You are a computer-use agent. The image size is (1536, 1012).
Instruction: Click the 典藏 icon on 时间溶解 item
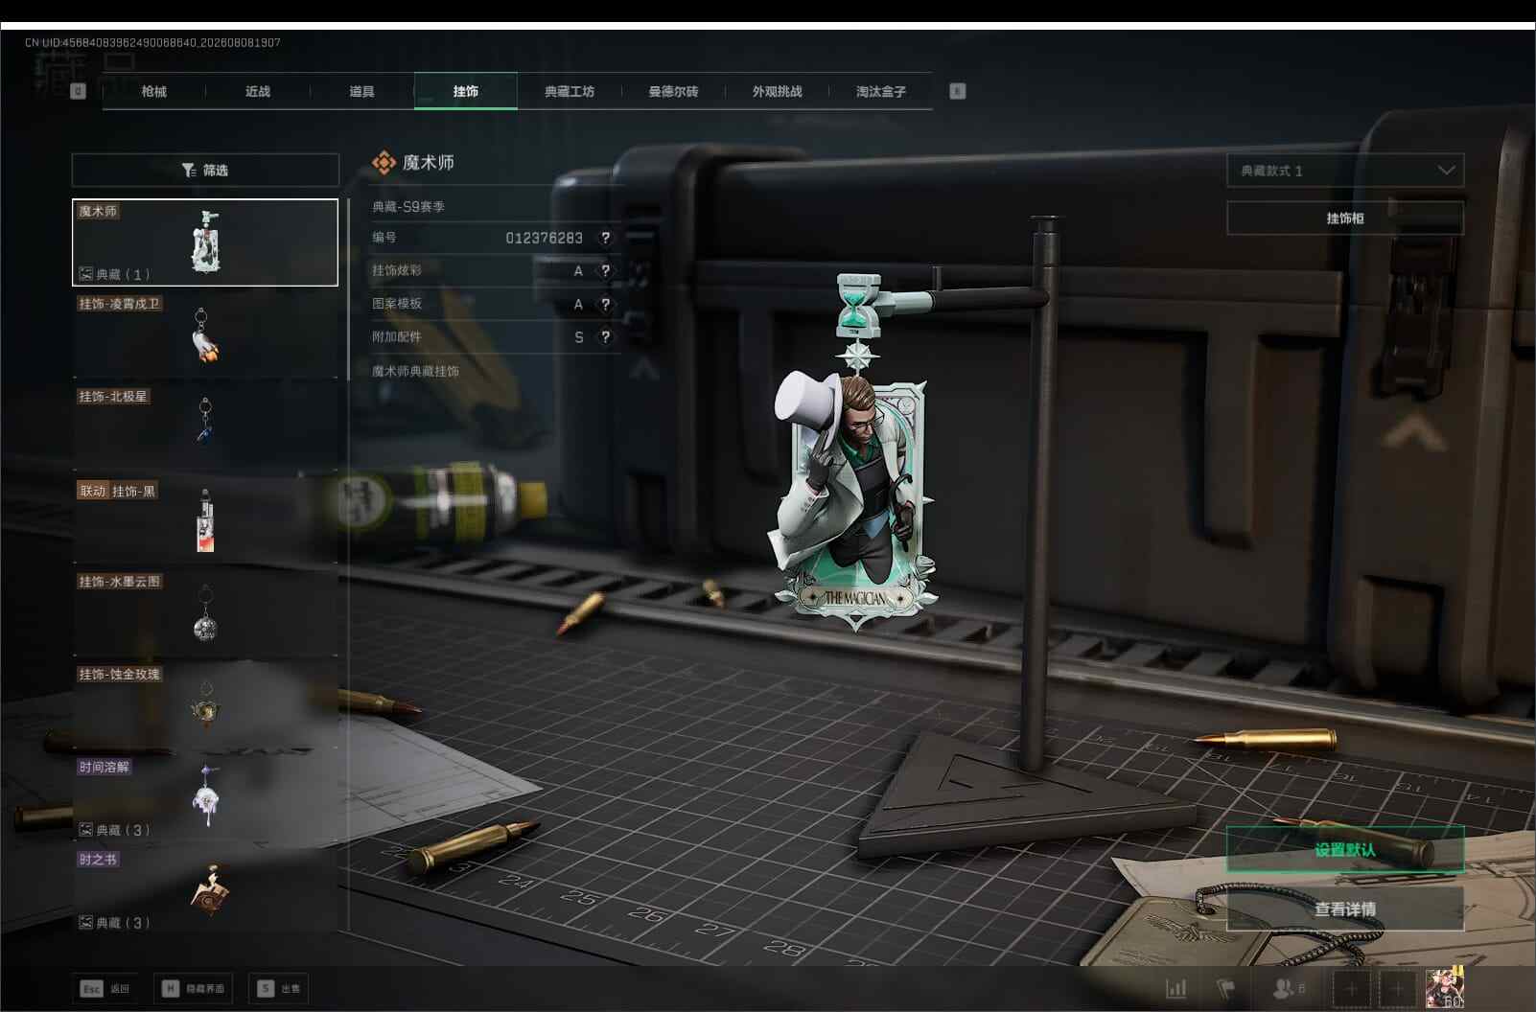tap(85, 830)
